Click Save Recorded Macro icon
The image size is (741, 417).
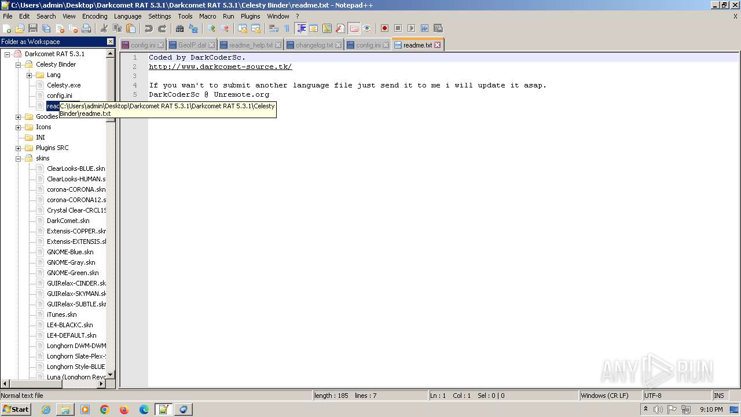point(438,28)
